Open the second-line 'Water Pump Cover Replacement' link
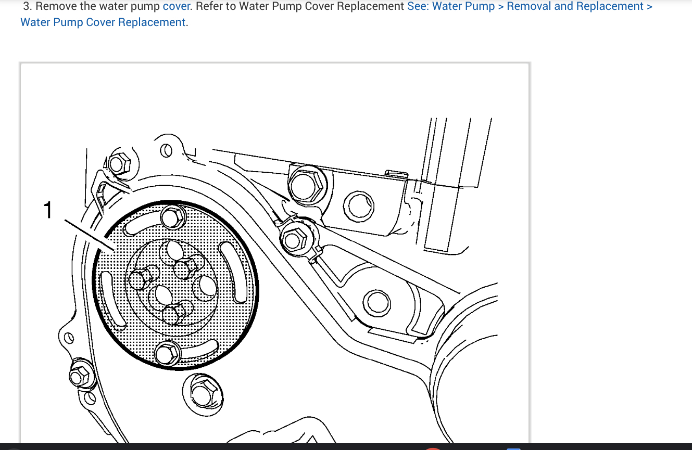 [103, 22]
